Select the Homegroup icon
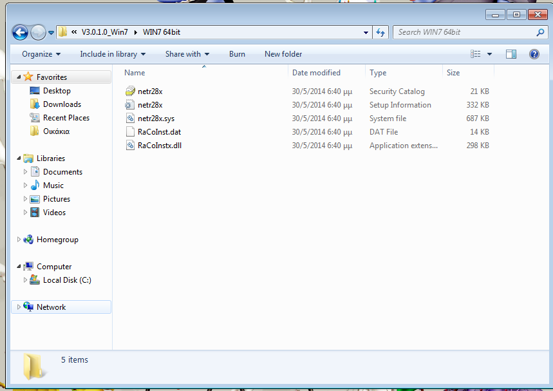Viewport: 553px width, 391px height. (x=28, y=239)
